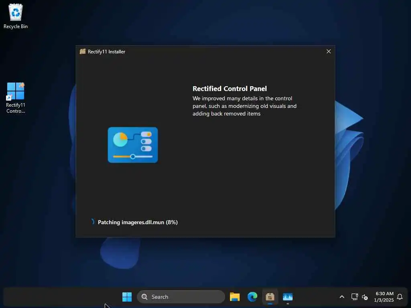This screenshot has height=308, width=411.
Task: Expand the hidden system tray icons
Action: coord(342,297)
